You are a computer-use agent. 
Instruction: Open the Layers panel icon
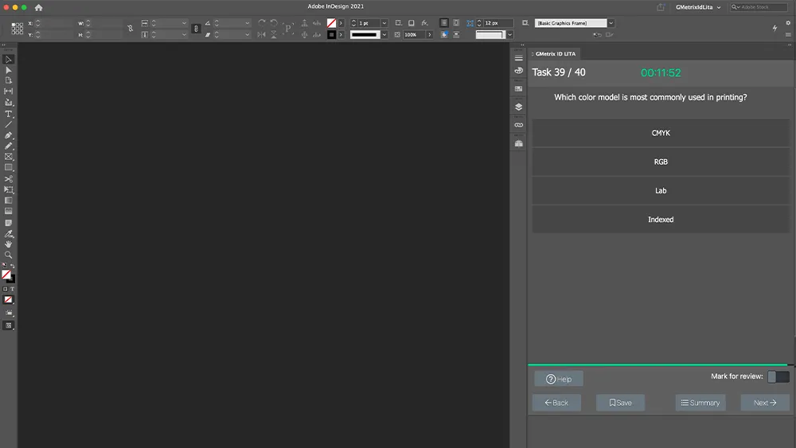tap(518, 107)
